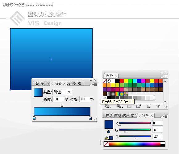Select the rainbow linear gradient swatch
Image resolution: width=179 pixels, height=154 pixels.
(117, 94)
